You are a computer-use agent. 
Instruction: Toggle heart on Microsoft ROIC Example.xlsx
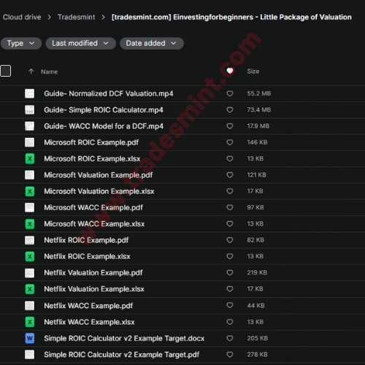230,158
